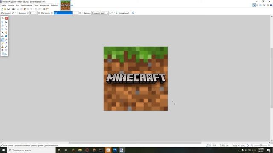
Task: Click the Copy toolbar icon
Action: 21,9
